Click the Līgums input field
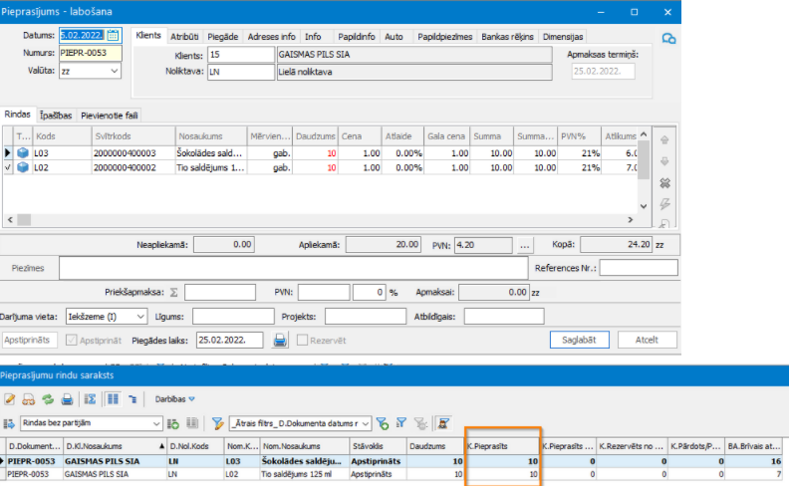This screenshot has height=486, width=791. [233, 317]
